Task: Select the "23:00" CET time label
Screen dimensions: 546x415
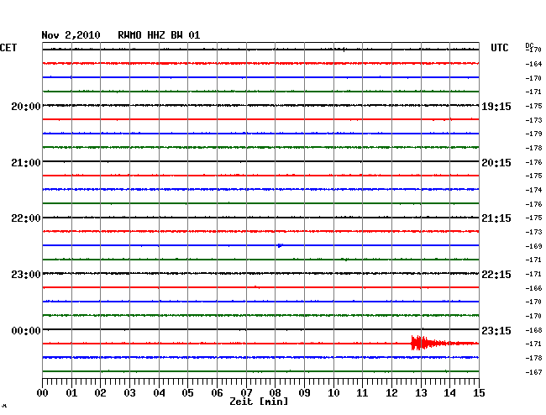Action: pyautogui.click(x=26, y=275)
